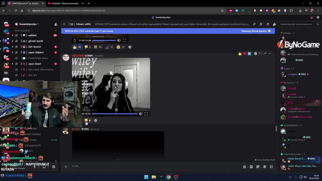Open the Discord help icon

pyautogui.click(x=318, y=17)
